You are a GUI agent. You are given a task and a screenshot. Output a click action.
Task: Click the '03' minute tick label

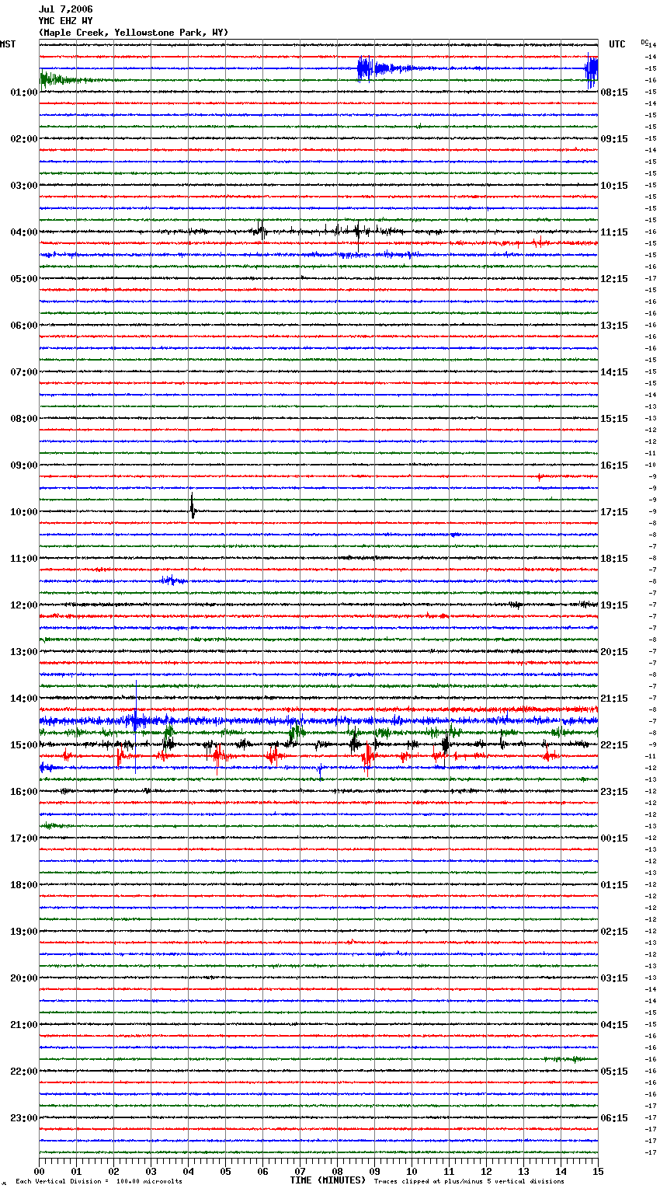[x=151, y=1171]
